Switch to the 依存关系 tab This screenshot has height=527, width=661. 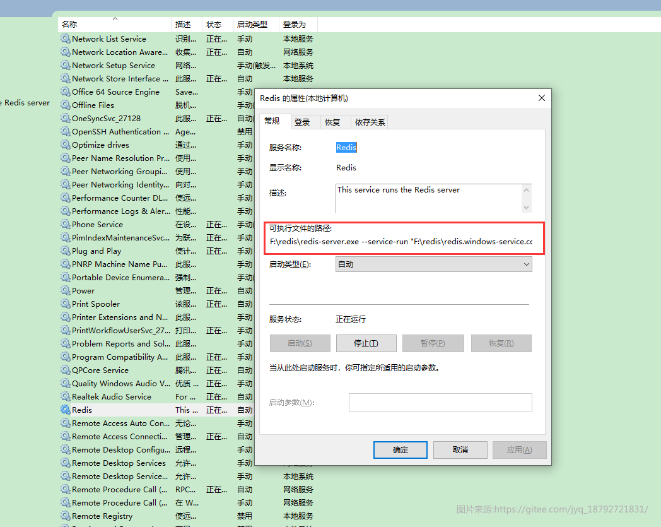click(370, 122)
